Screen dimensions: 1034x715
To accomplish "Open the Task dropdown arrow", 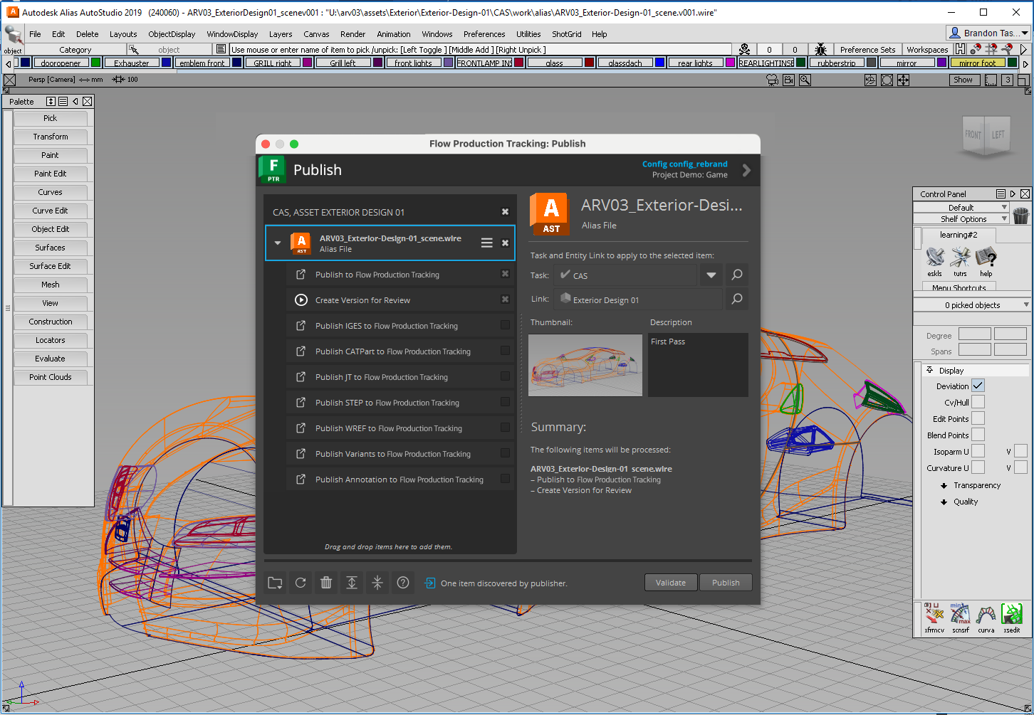I will [711, 275].
